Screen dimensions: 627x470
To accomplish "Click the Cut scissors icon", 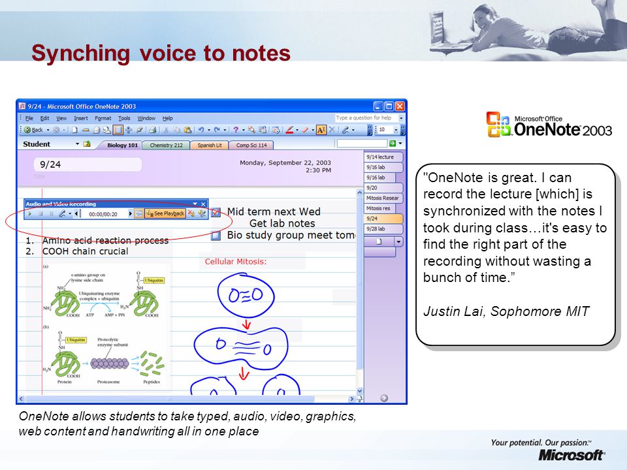I will 166,130.
